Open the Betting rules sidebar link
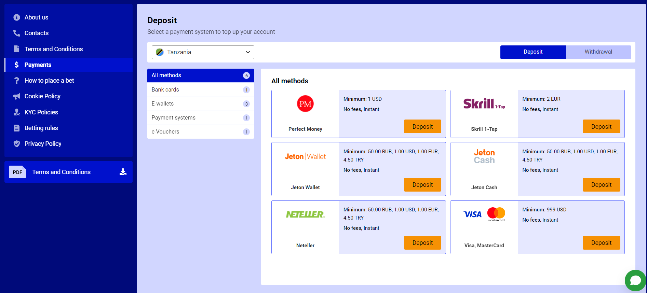Viewport: 647px width, 293px height. pos(41,128)
